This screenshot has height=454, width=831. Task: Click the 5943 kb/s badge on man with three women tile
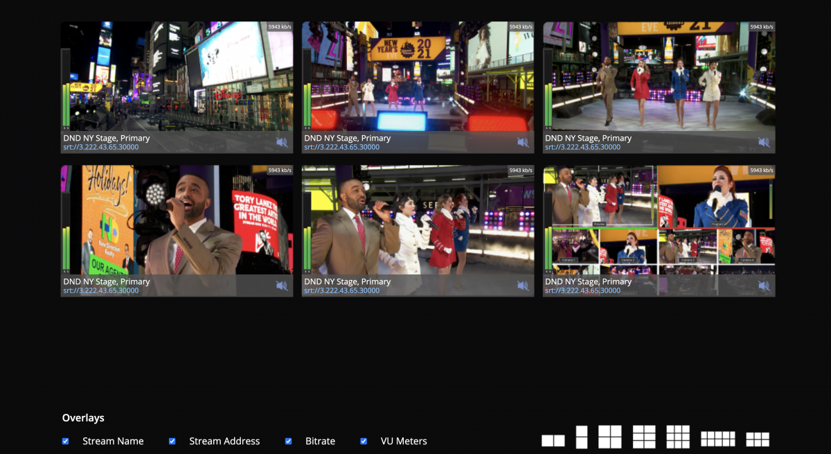521,171
